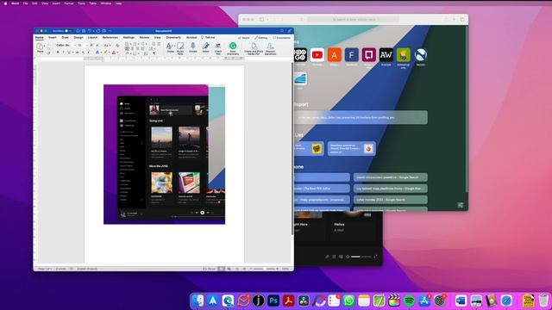The image size is (552, 310).
Task: Click the inserted screenshot image in document
Action: pos(165,154)
